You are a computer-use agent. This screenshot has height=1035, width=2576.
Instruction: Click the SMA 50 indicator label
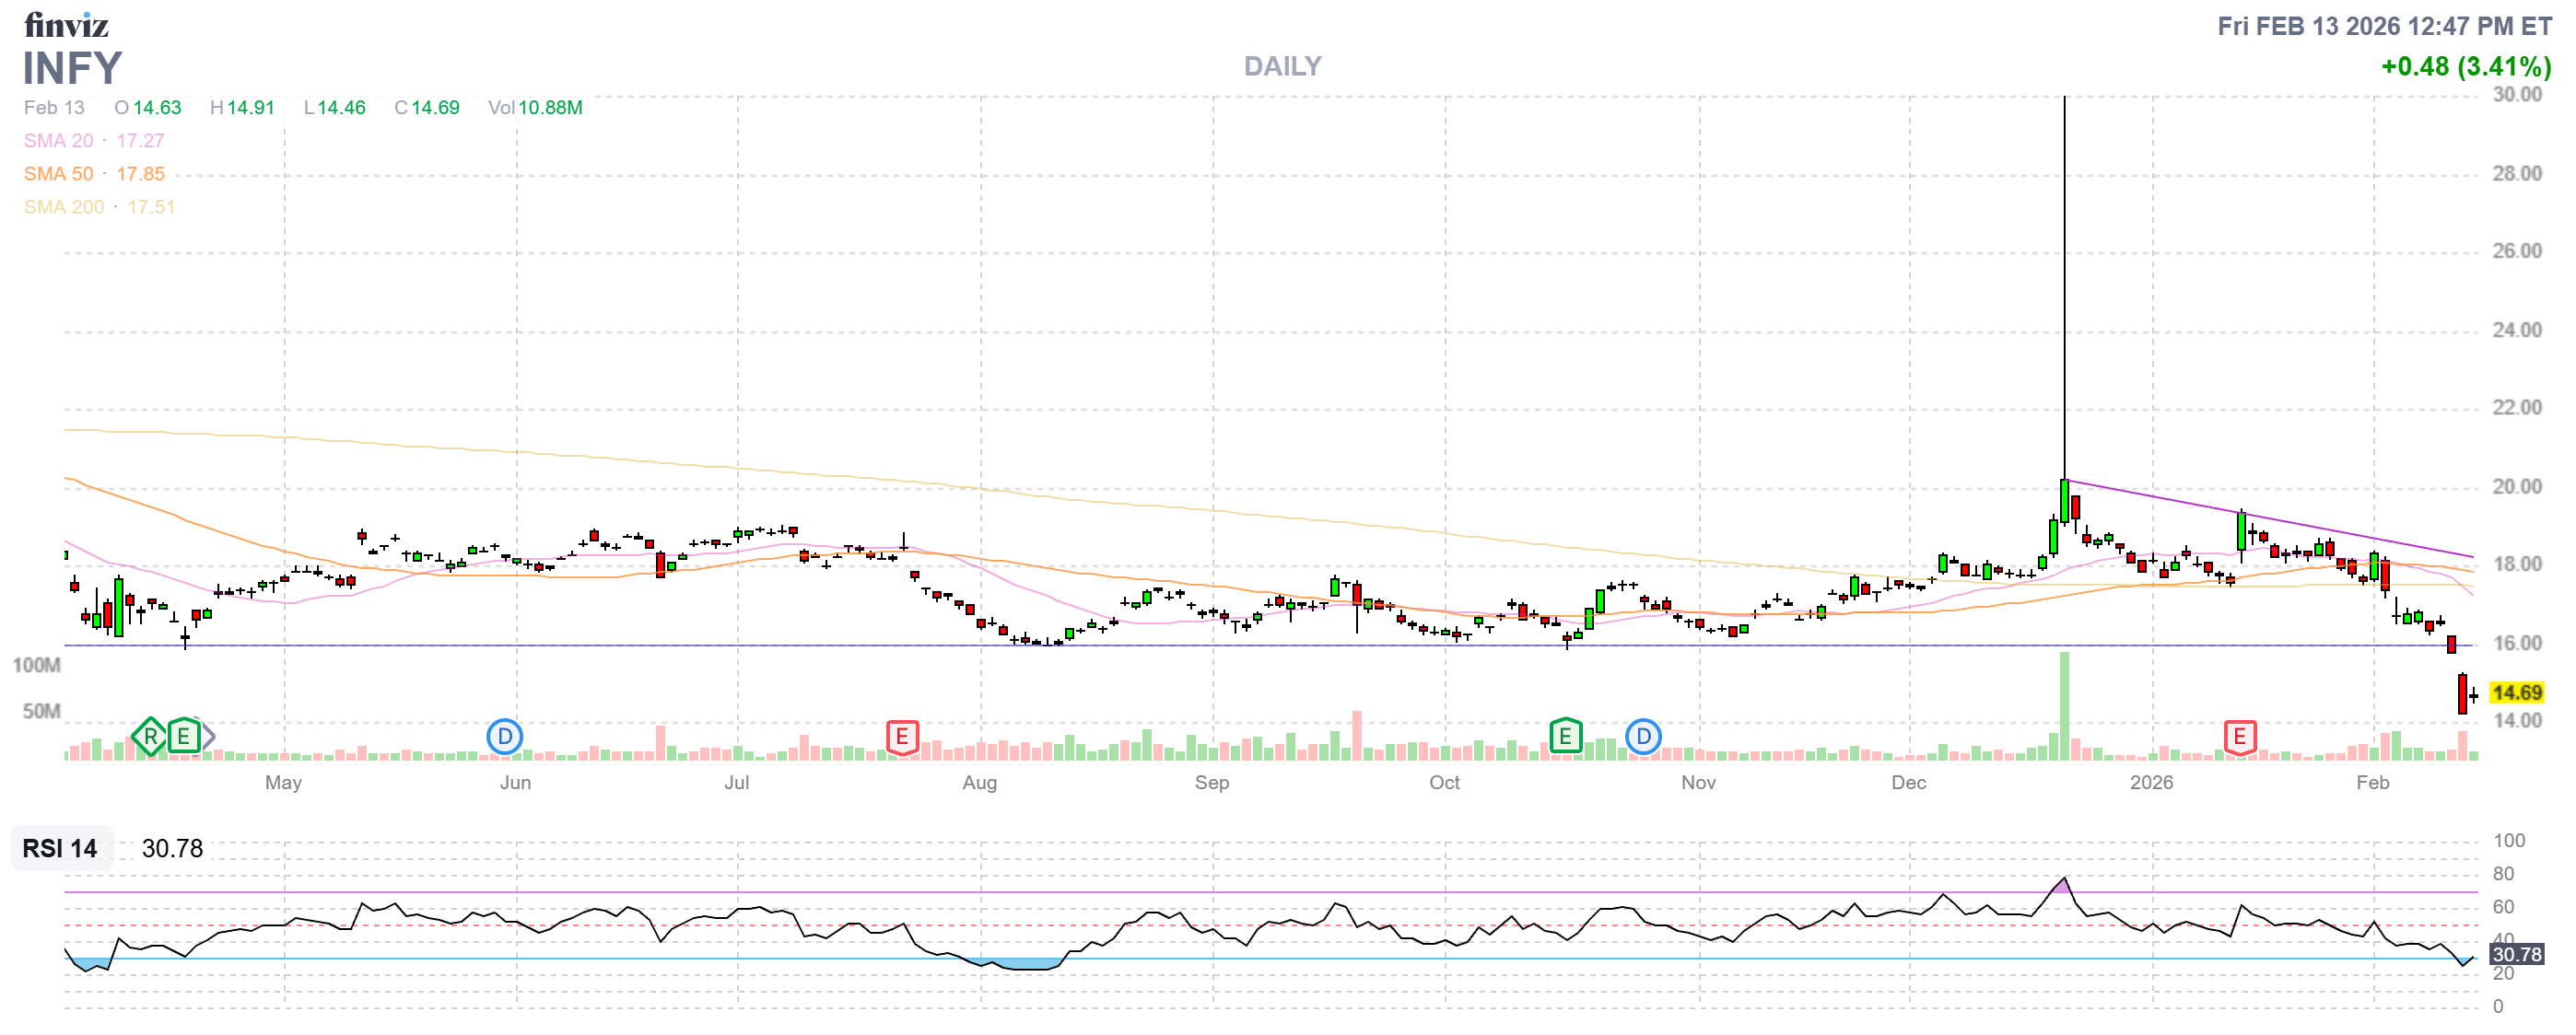tap(58, 174)
